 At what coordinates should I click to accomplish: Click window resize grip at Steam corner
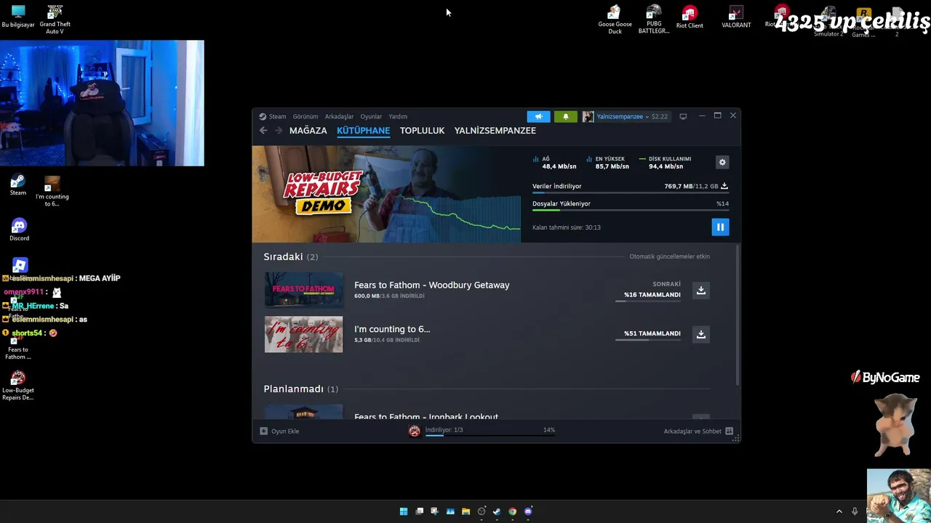[x=736, y=438]
